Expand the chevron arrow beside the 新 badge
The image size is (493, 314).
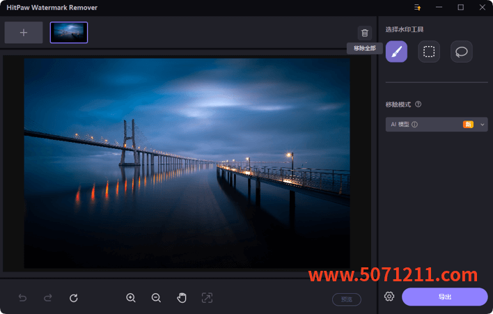tap(483, 125)
